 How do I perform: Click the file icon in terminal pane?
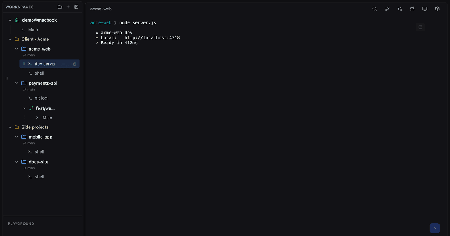click(x=420, y=27)
